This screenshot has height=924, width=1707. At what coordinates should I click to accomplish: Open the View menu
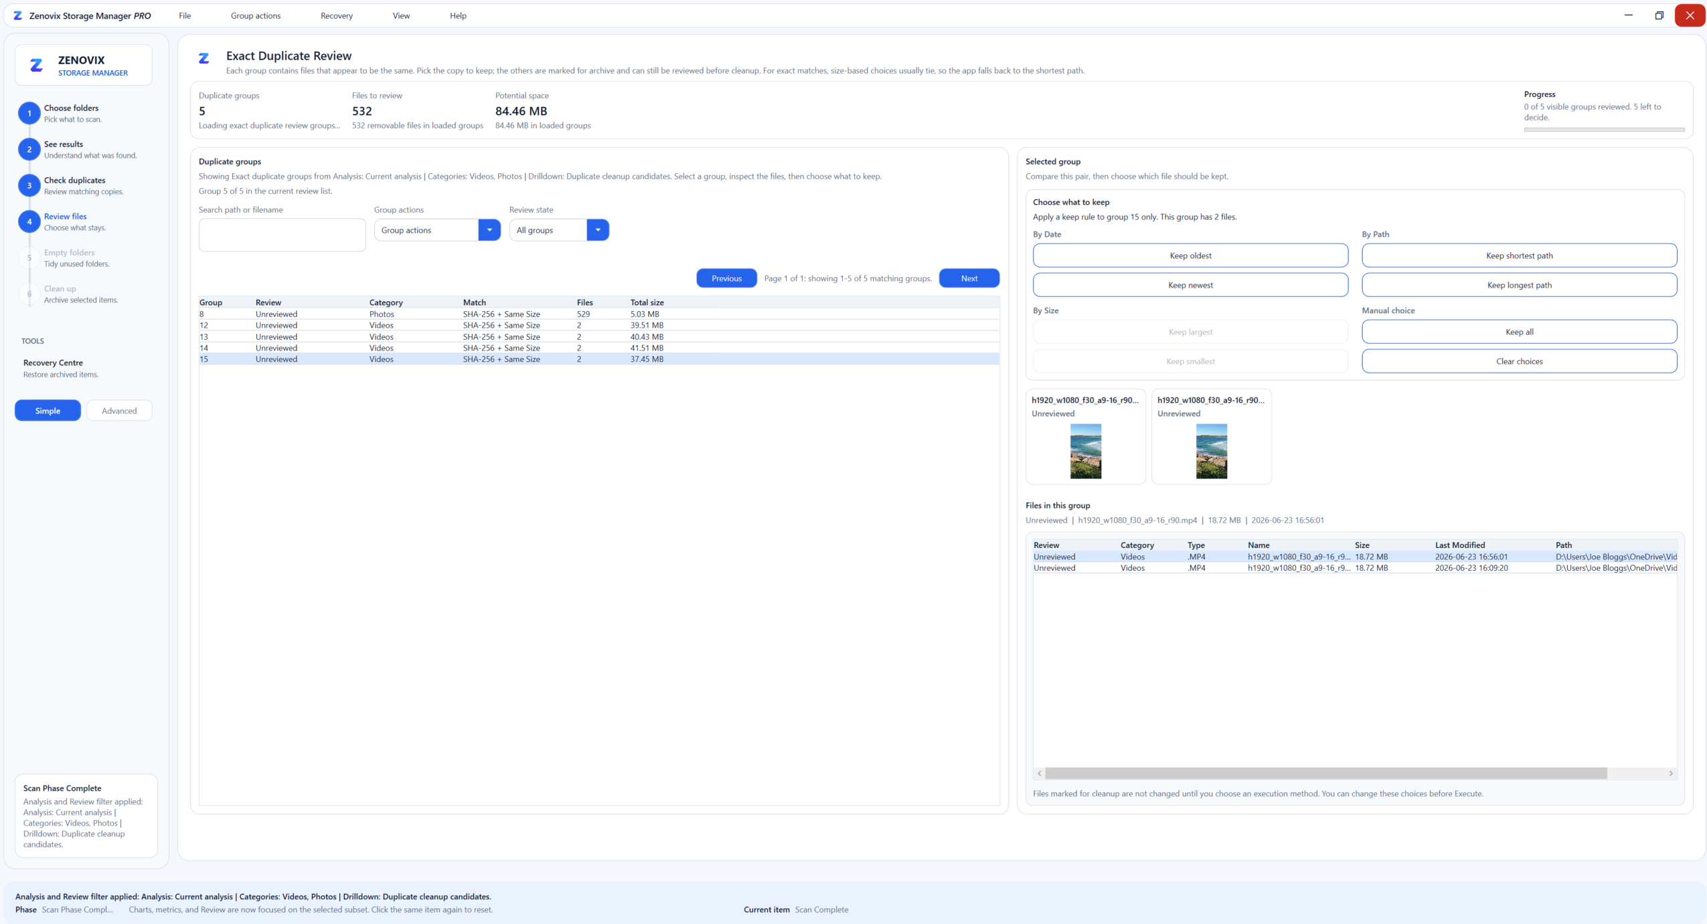point(401,15)
